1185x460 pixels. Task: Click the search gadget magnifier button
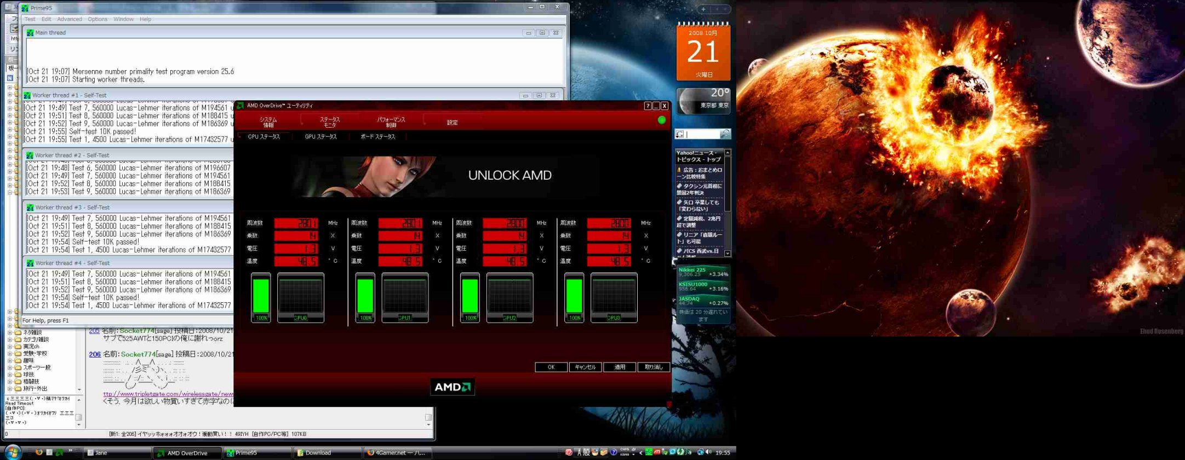coord(725,134)
